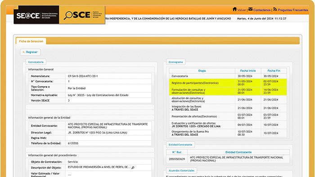This screenshot has height=177, width=315.
Task: Click highlighted 'Formulación de consultas y observaciones' row
Action: click(x=228, y=91)
